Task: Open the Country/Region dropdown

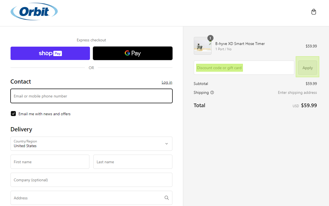Action: 91,144
